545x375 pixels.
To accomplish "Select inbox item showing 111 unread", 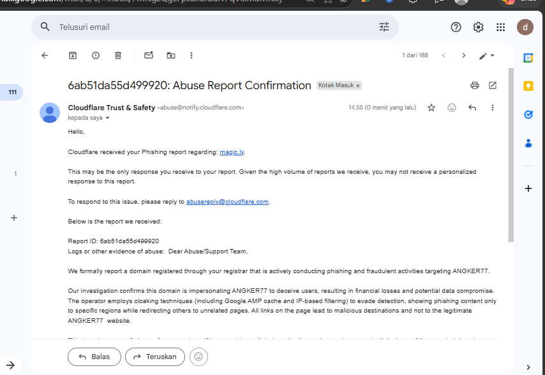I will pos(11,92).
